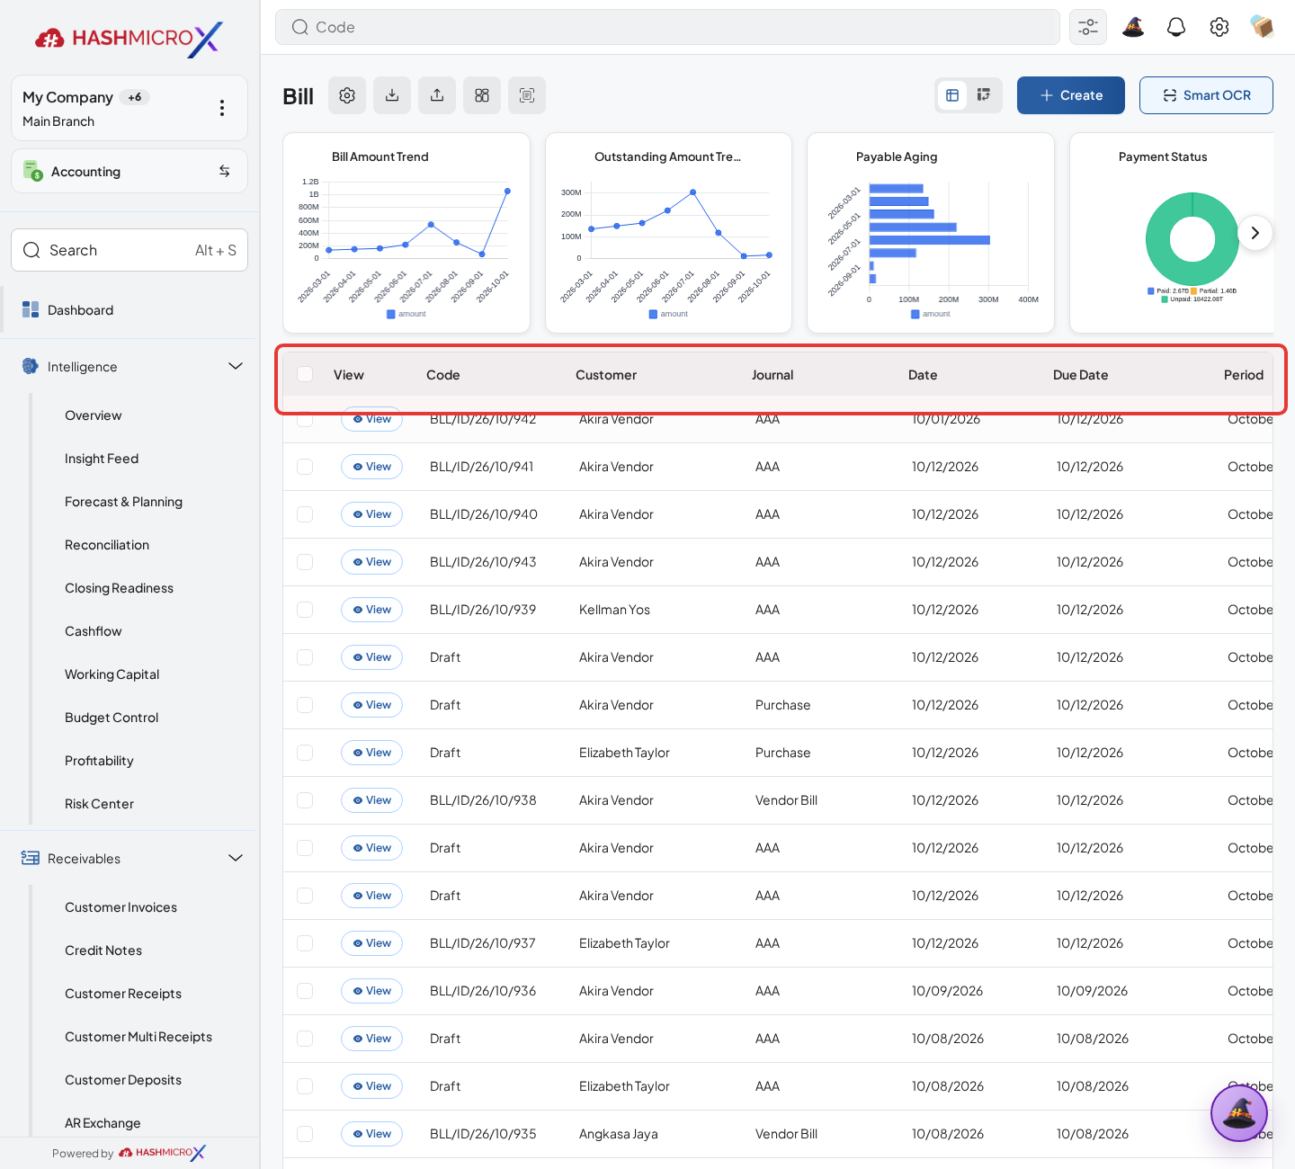Open notifications bell

pos(1176,27)
